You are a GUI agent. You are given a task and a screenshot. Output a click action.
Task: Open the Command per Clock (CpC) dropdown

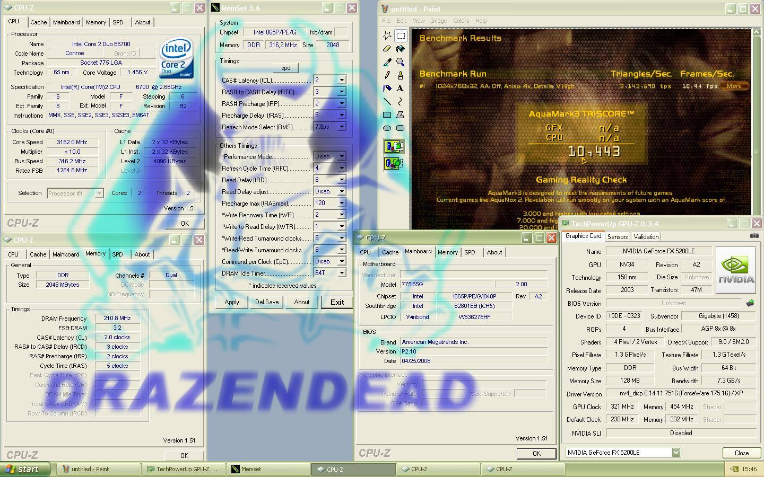(342, 261)
